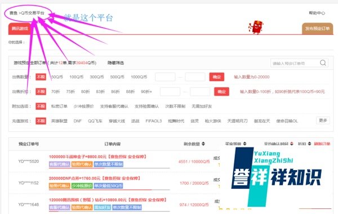Viewport: 338px width, 214px height.
Task: Sort by 平均确认时间 arrow icon
Action: (x=292, y=144)
